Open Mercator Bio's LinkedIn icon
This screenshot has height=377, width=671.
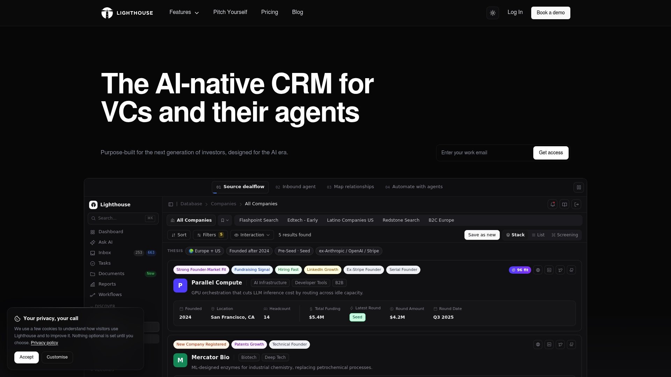pyautogui.click(x=549, y=345)
